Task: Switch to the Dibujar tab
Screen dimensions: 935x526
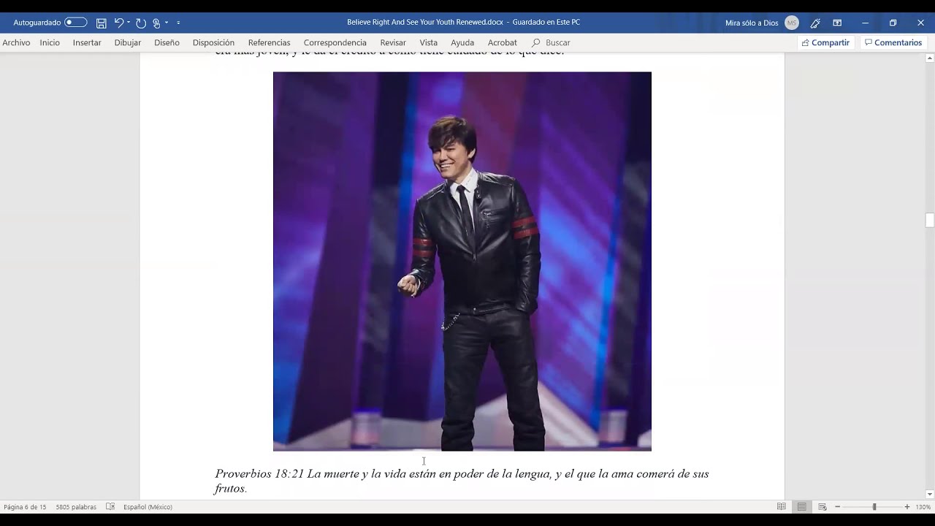Action: coord(128,42)
